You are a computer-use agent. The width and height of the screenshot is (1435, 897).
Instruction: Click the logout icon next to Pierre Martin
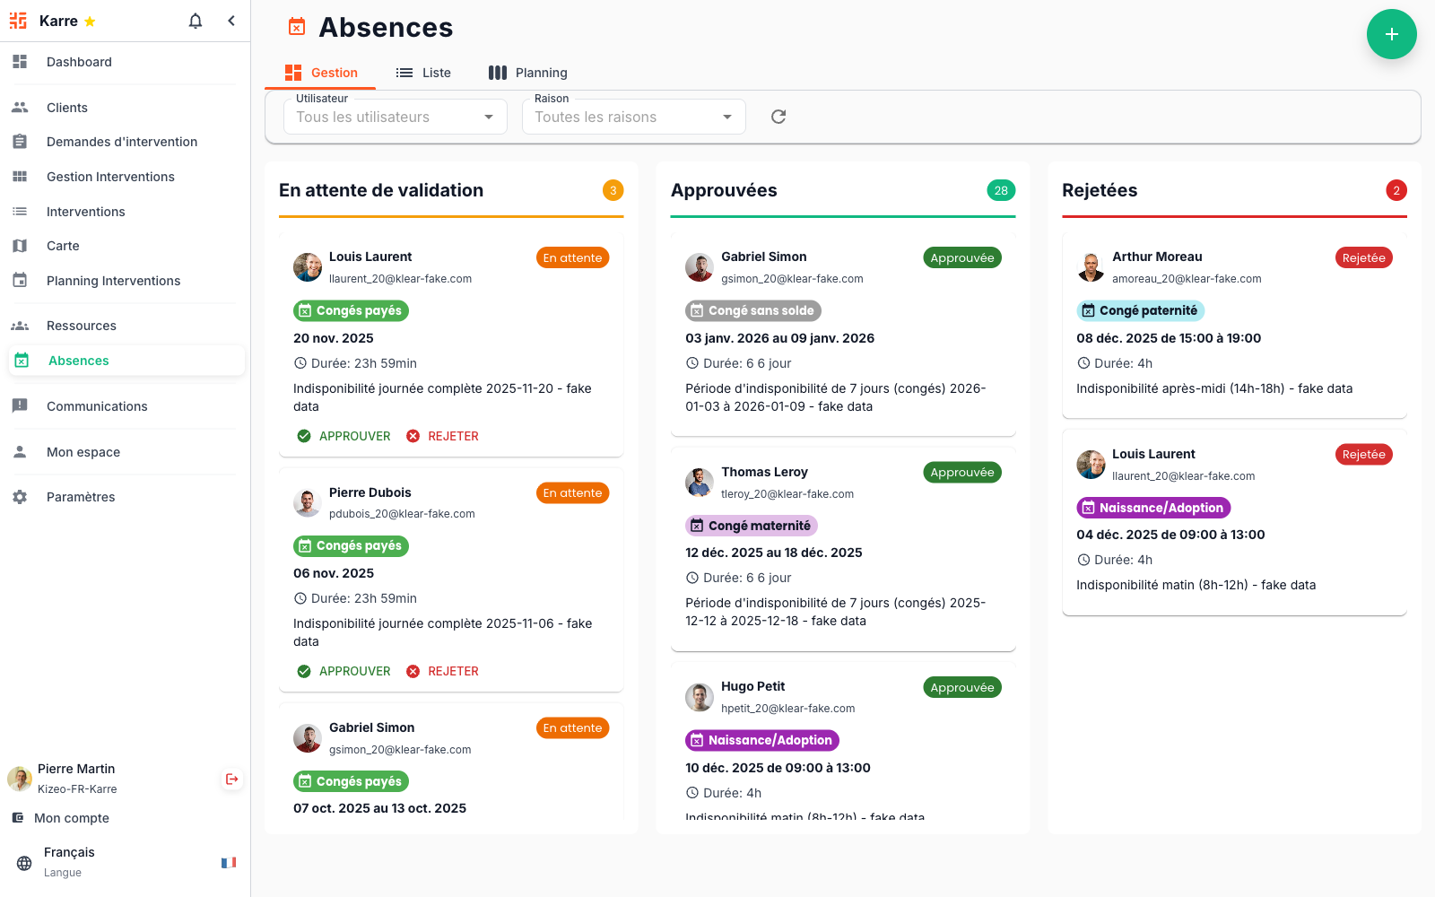(x=231, y=779)
